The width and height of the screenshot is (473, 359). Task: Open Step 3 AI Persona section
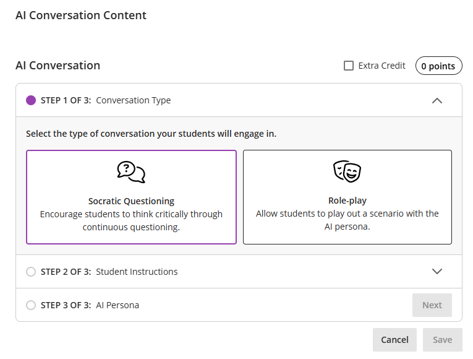pyautogui.click(x=117, y=305)
